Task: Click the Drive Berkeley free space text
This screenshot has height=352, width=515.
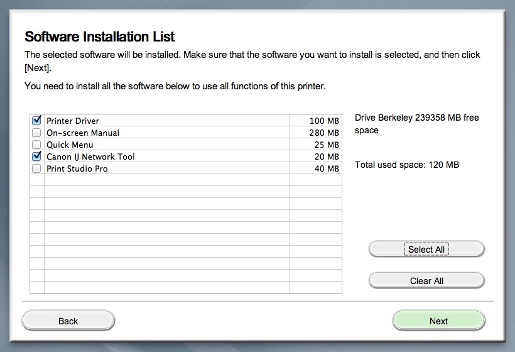Action: (x=416, y=124)
